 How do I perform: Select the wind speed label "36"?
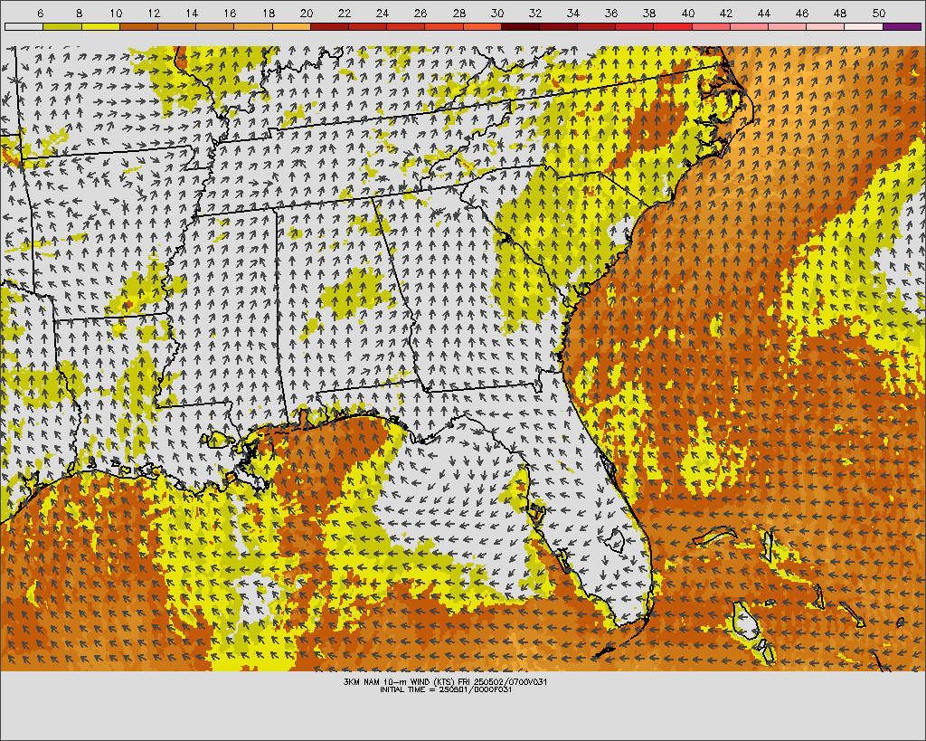coord(611,13)
